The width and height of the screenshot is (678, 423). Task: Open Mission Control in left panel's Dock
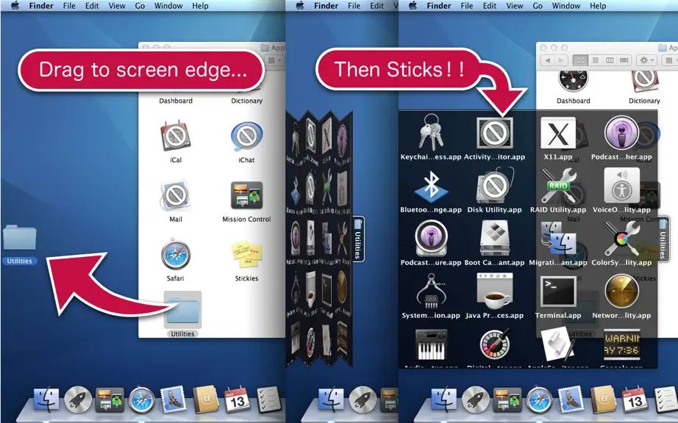click(110, 399)
